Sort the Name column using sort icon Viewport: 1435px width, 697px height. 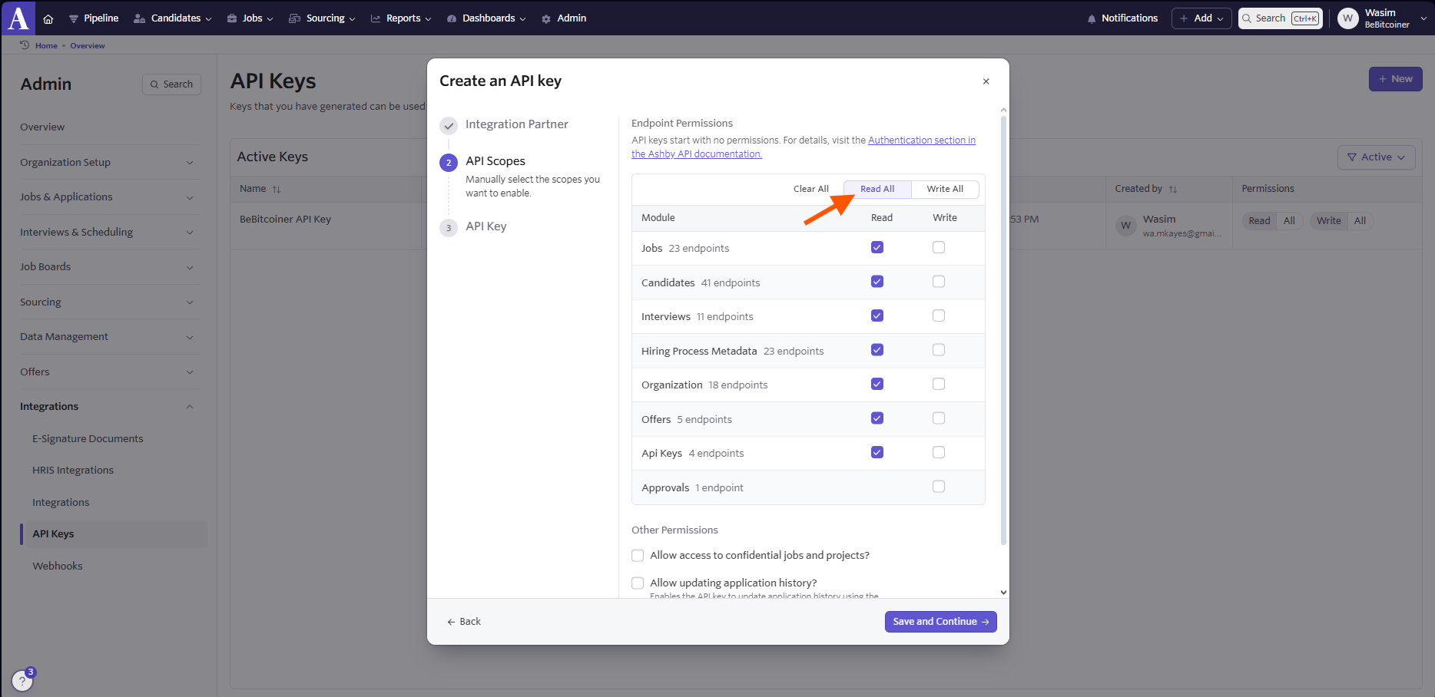(x=277, y=190)
